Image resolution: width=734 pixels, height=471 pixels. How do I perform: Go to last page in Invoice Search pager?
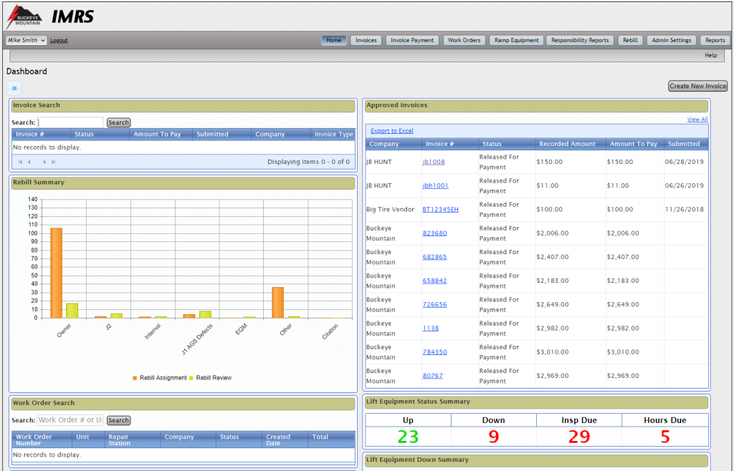(x=54, y=162)
